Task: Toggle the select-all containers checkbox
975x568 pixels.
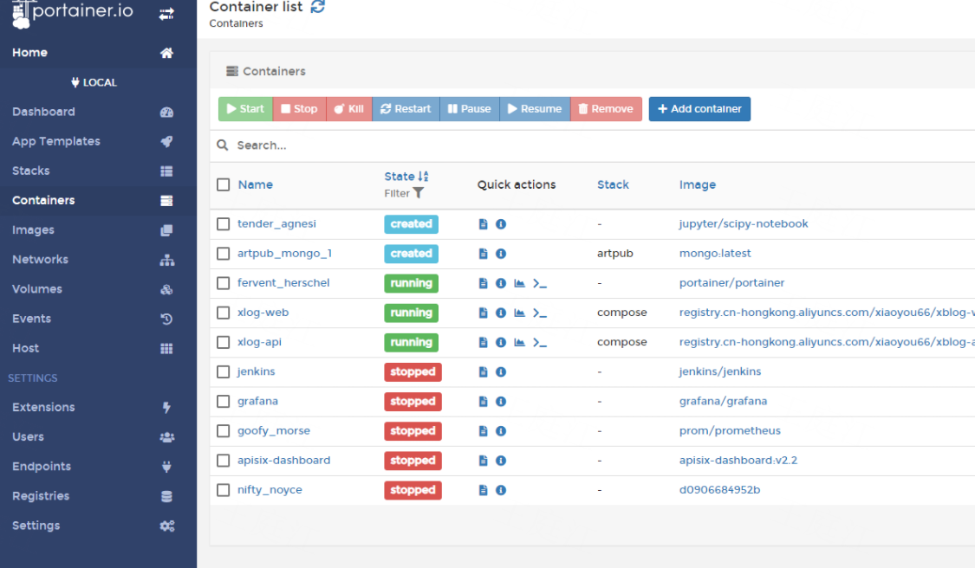Action: tap(224, 184)
